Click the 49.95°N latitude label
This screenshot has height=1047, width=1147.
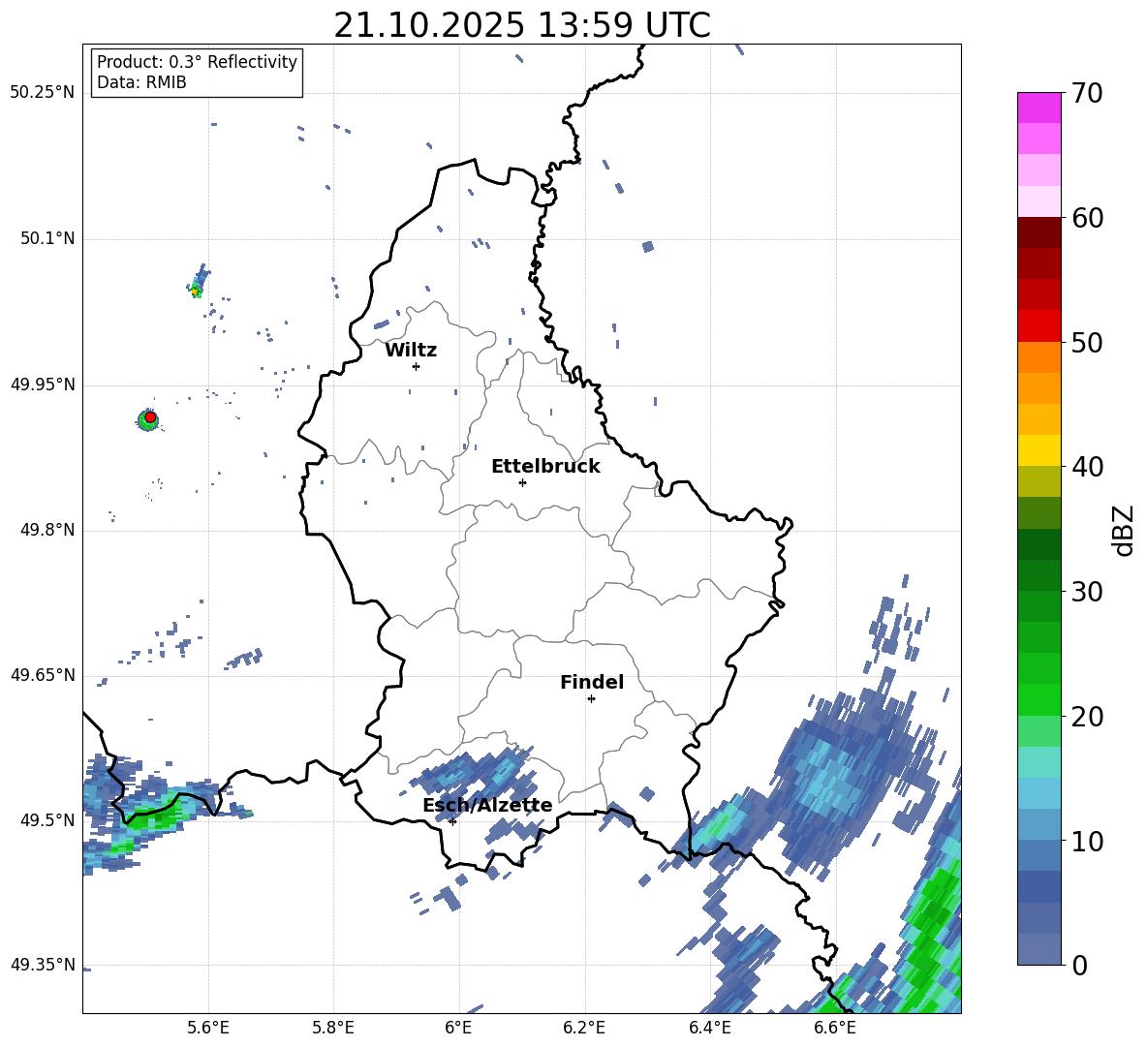click(x=43, y=385)
